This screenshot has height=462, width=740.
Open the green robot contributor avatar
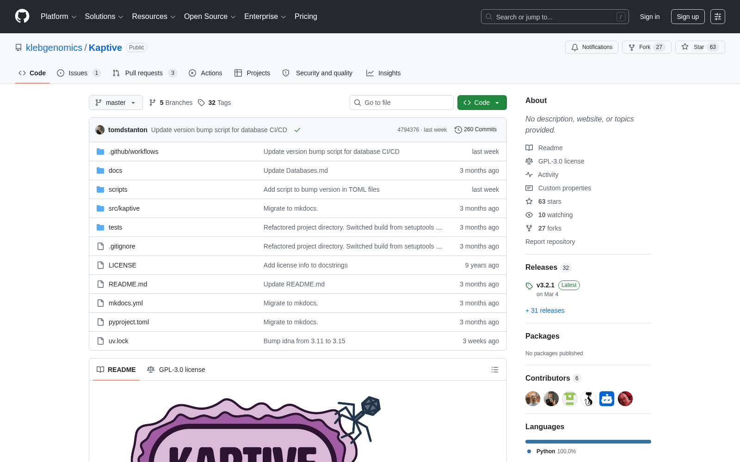click(x=570, y=399)
